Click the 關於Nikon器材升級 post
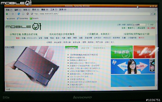The width and height of the screenshot is (162, 102). (x=77, y=58)
